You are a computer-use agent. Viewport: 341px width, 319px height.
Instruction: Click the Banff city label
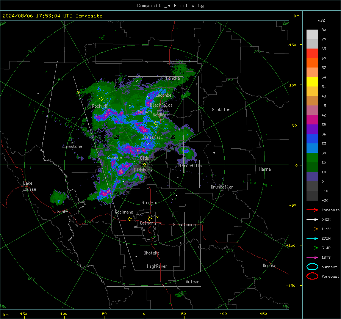(63, 211)
